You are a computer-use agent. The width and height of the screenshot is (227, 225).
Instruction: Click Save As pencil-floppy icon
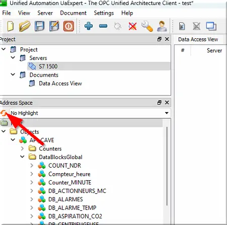[x=54, y=26]
